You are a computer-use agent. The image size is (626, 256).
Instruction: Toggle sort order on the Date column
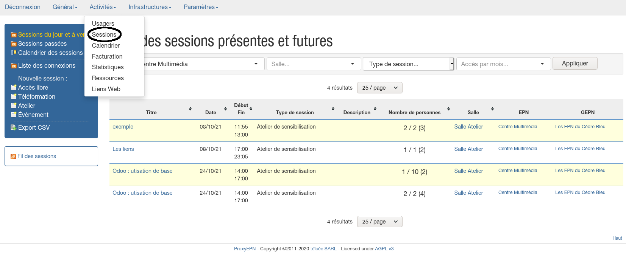point(225,109)
